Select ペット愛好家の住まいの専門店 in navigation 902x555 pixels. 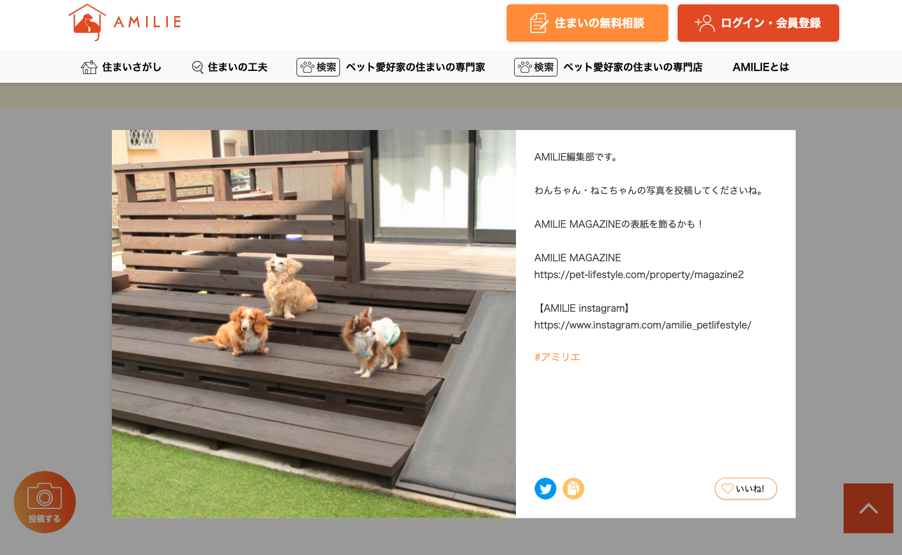633,67
